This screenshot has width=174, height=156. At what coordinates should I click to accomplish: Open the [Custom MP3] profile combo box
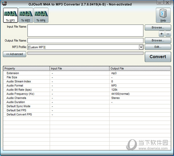tap(83, 47)
